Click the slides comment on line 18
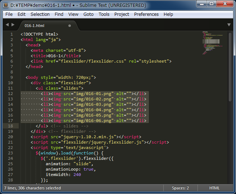 (69, 126)
